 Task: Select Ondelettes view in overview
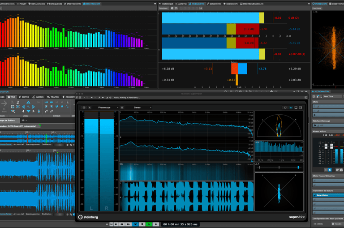point(47,144)
